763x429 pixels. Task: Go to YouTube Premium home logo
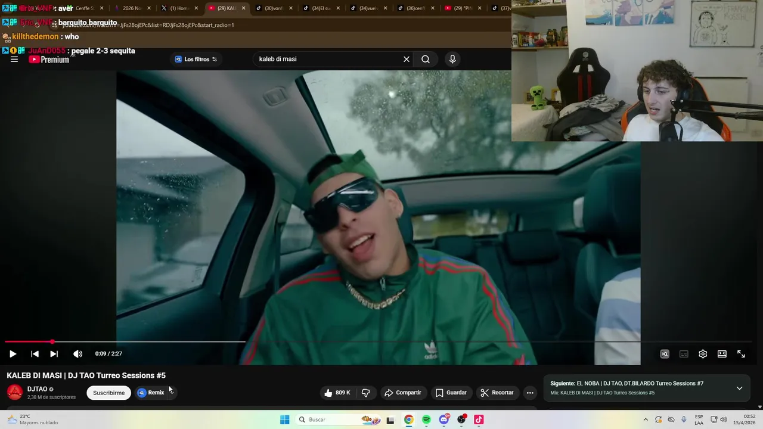(49, 60)
